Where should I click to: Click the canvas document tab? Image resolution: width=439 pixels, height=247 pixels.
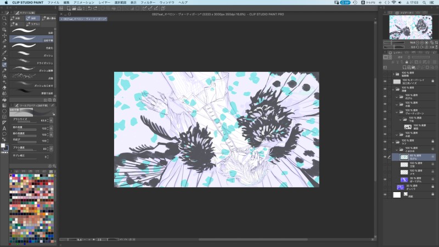tap(83, 19)
